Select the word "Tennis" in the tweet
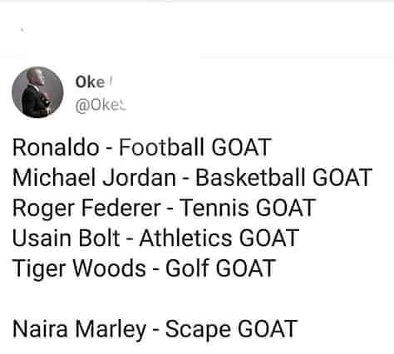 pos(214,208)
